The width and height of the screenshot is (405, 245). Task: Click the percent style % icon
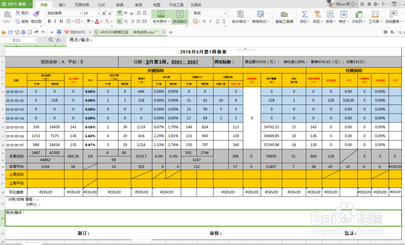click(204, 21)
